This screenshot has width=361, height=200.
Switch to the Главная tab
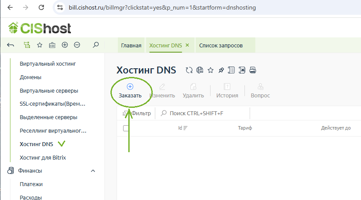(x=131, y=46)
